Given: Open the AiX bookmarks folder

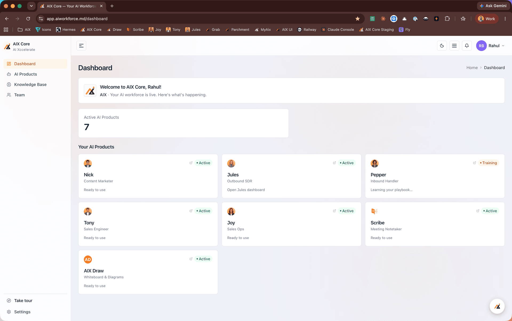Looking at the screenshot, I should pyautogui.click(x=24, y=30).
